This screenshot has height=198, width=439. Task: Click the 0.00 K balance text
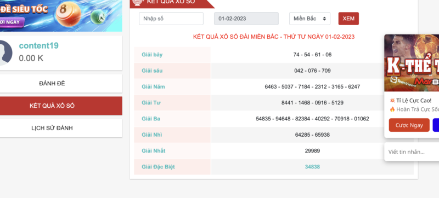point(31,58)
